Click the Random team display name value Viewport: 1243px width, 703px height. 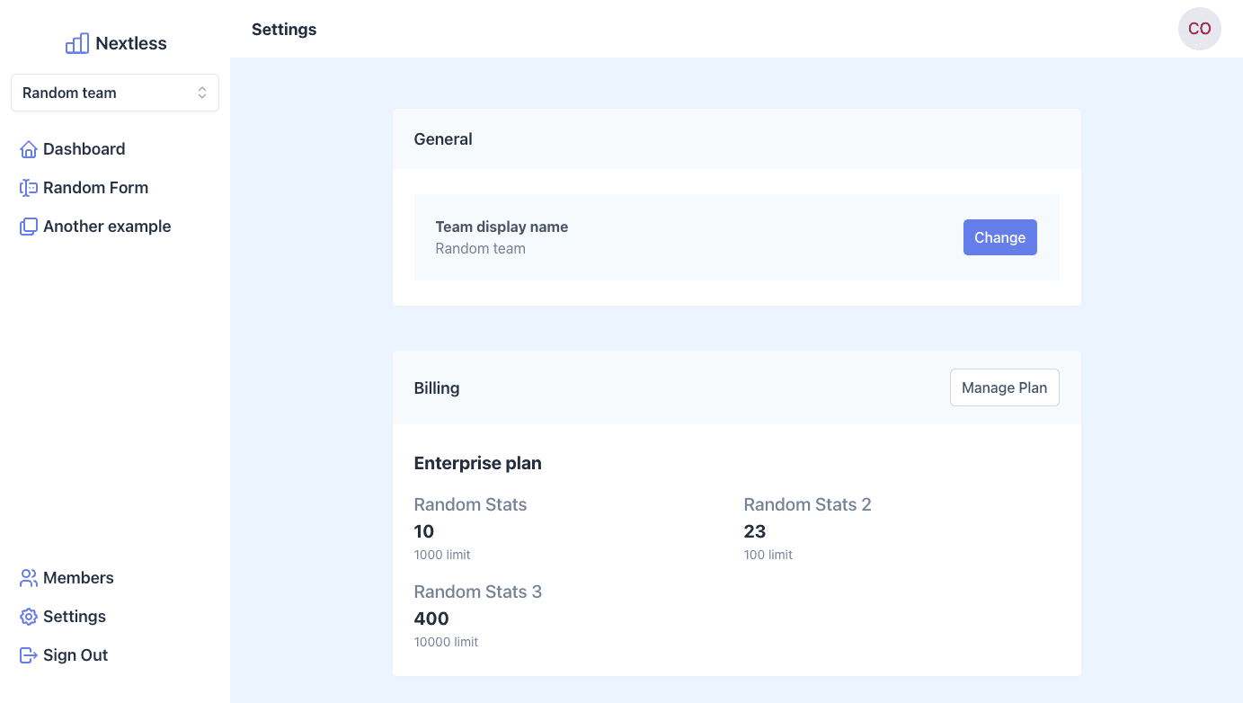(480, 248)
